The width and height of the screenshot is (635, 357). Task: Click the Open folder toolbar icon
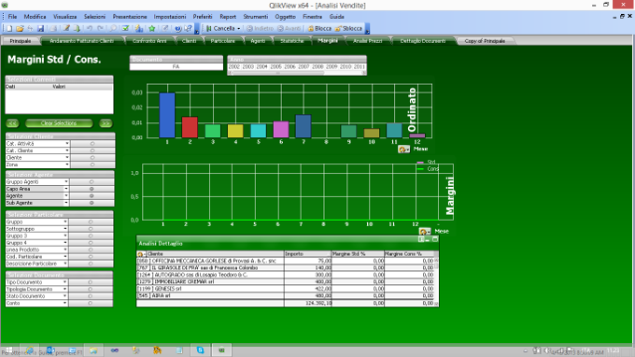pyautogui.click(x=20, y=28)
